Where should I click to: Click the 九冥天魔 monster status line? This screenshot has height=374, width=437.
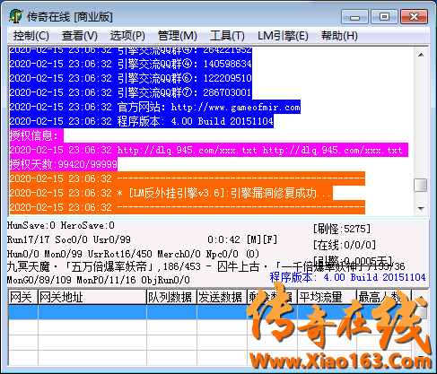[x=205, y=266]
